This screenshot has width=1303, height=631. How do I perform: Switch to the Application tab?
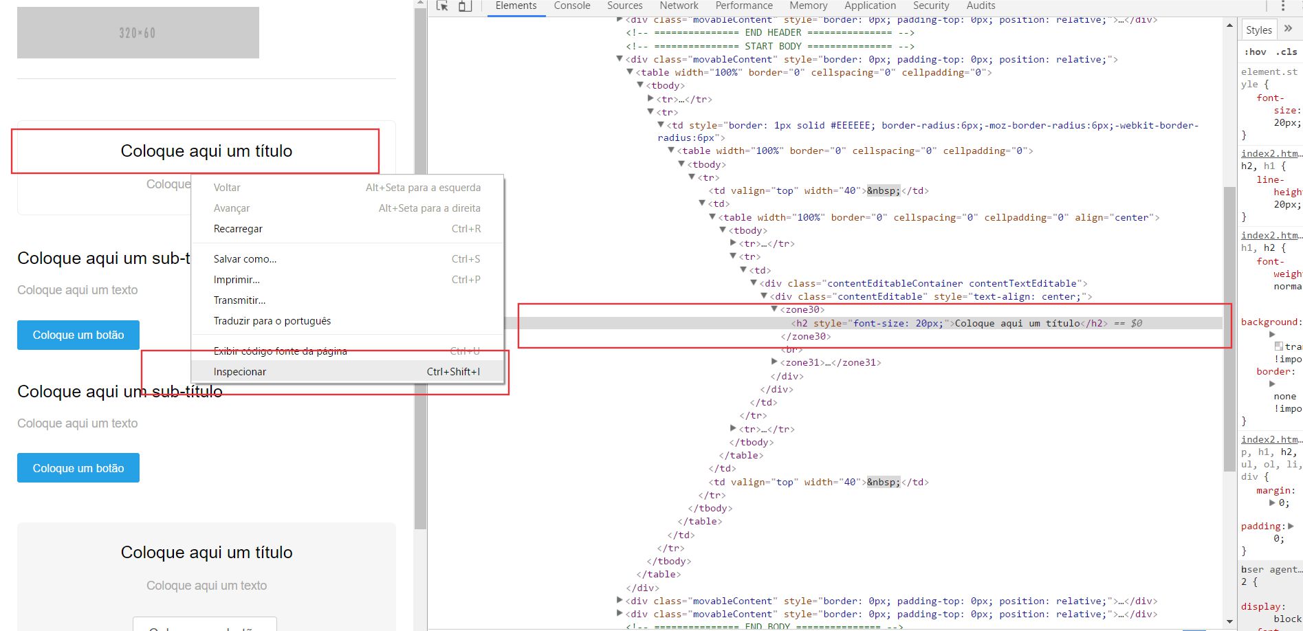click(x=870, y=5)
